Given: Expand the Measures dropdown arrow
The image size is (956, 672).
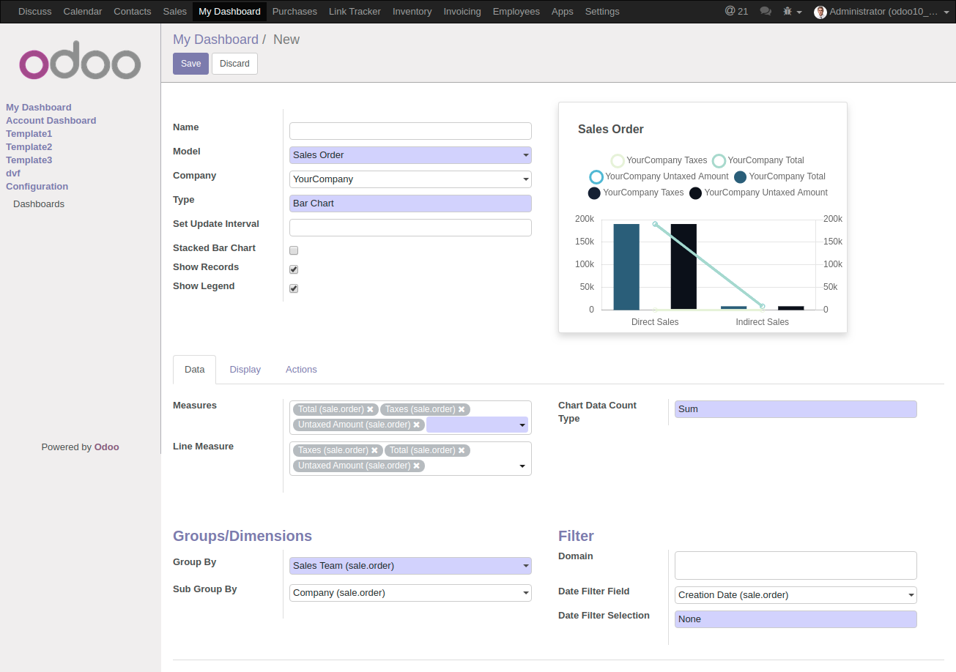Looking at the screenshot, I should pos(522,425).
